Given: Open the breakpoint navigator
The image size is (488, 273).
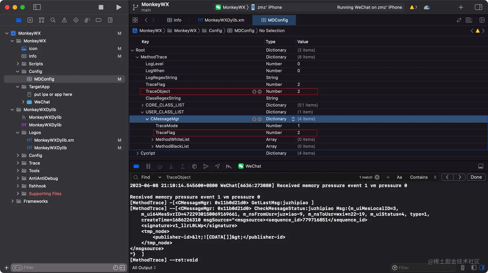Looking at the screenshot, I should point(99,20).
